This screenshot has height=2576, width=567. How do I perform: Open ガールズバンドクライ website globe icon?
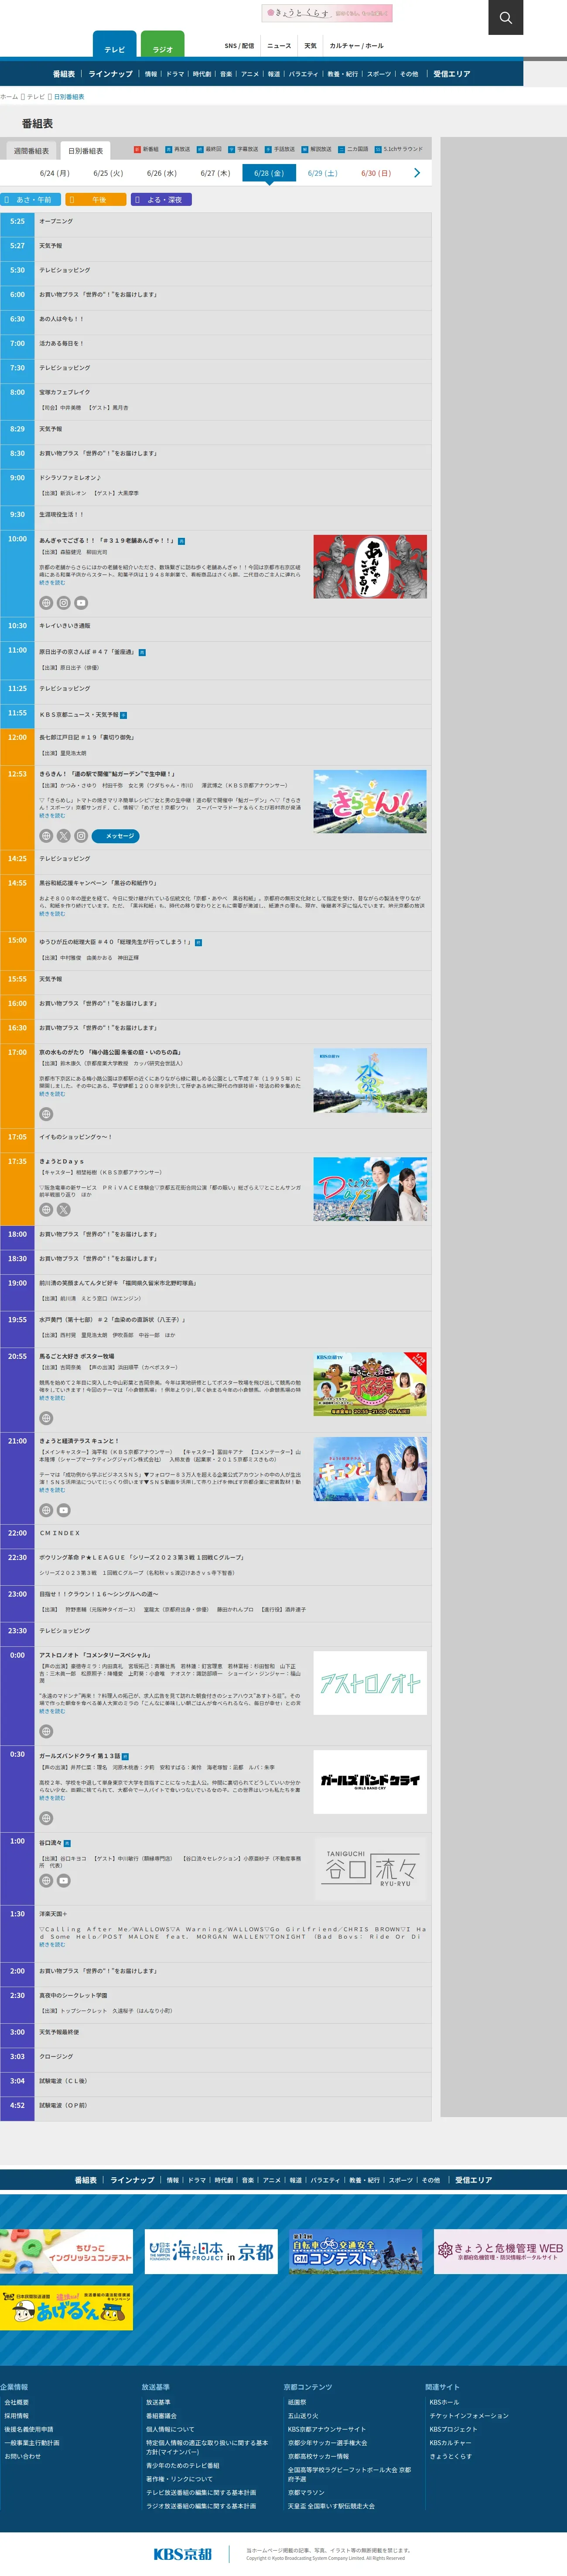click(x=46, y=1818)
